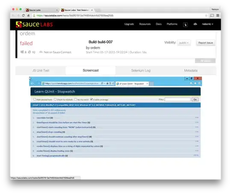The height and width of the screenshot is (194, 231).
Task: Click the Windows platform icon under failed
Action: 22,52
